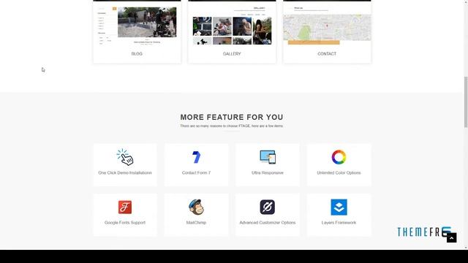The width and height of the screenshot is (468, 263).
Task: Click the Unlimited Color Options rainbow ring icon
Action: click(339, 157)
